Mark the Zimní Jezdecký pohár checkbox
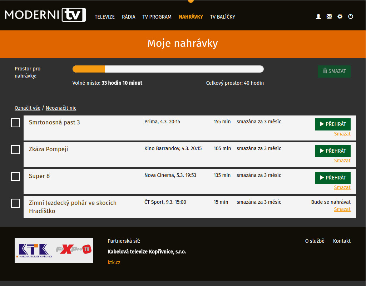The image size is (366, 286). (x=15, y=203)
